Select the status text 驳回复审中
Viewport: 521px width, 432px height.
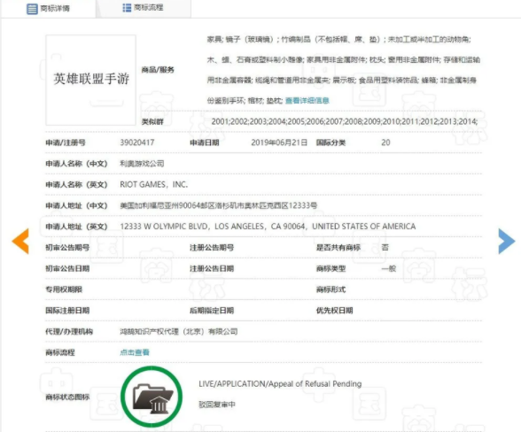coord(216,404)
